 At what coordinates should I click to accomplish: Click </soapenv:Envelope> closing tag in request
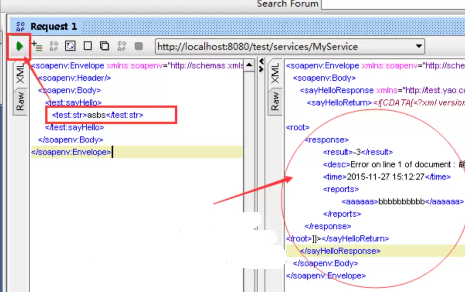click(x=71, y=152)
